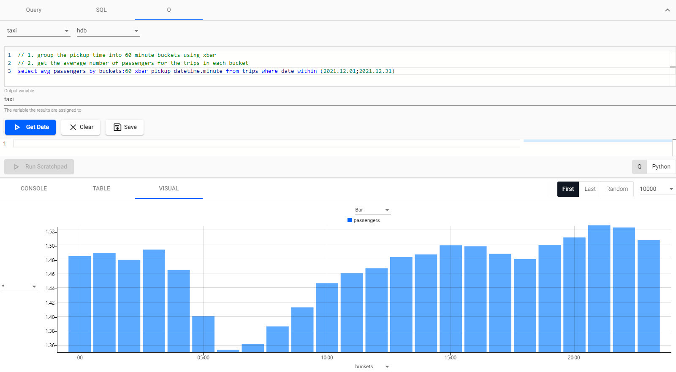Click the play icon on Get Data
The height and width of the screenshot is (372, 676).
click(x=17, y=127)
